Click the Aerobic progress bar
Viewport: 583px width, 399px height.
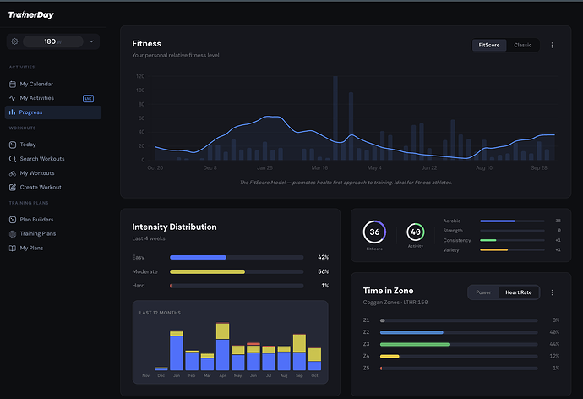[x=512, y=221]
